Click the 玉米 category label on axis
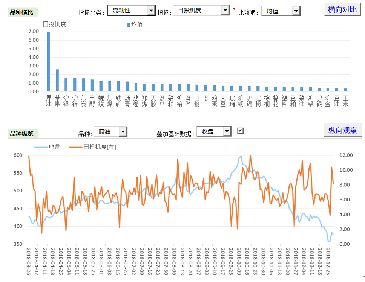Screen dimensions: 365x282 (x=345, y=101)
